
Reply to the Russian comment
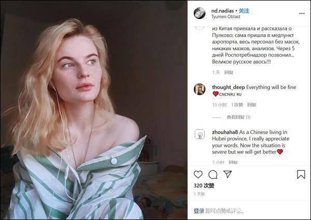tap(229, 72)
